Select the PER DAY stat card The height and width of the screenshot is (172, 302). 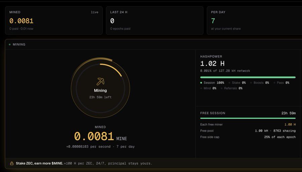254,20
